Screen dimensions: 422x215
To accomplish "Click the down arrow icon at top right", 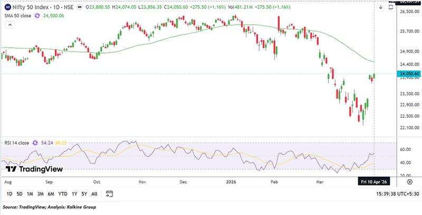I will click(x=381, y=8).
